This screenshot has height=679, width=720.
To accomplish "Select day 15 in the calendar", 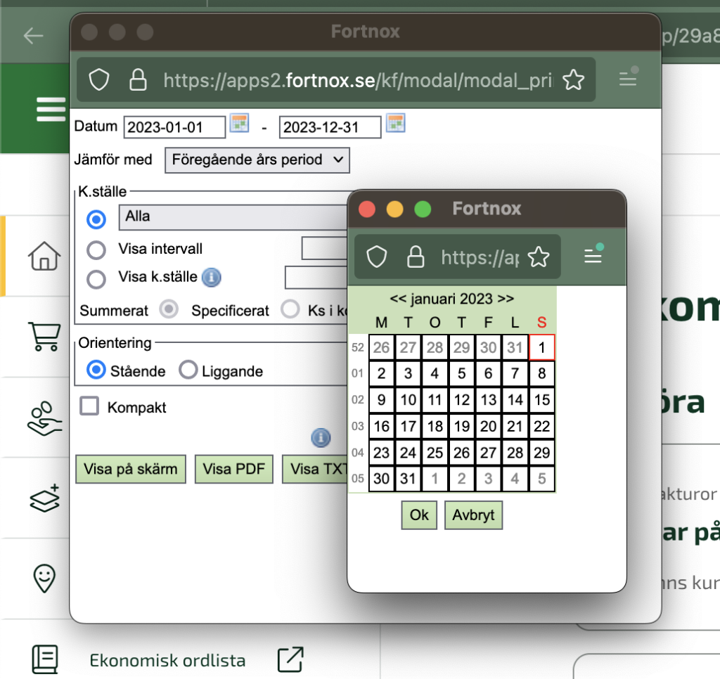I will coord(542,400).
